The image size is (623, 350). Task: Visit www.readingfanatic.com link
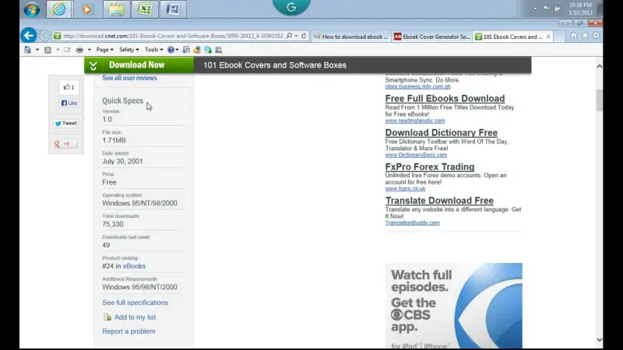click(415, 121)
